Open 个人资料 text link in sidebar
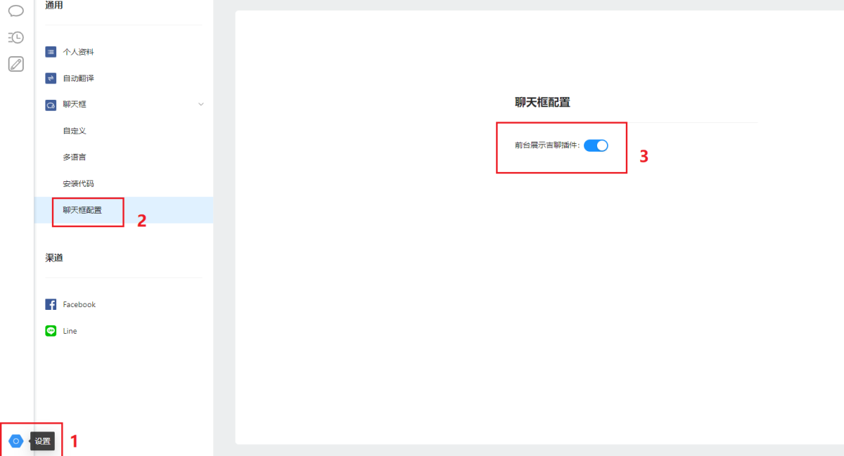844x456 pixels. tap(78, 52)
